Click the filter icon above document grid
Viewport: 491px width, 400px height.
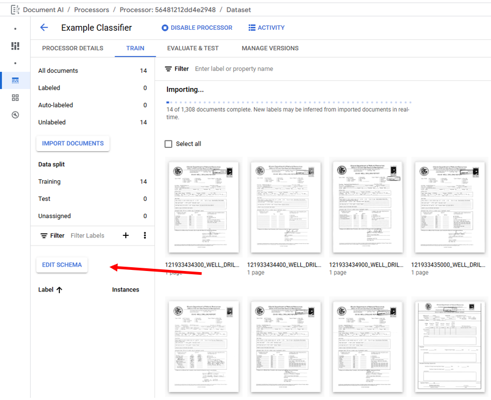[x=169, y=69]
